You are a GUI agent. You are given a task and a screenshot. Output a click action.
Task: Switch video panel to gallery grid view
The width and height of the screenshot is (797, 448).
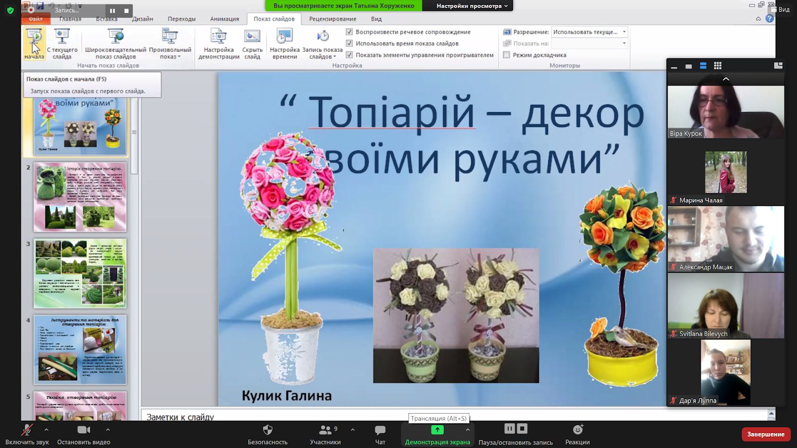pyautogui.click(x=717, y=66)
